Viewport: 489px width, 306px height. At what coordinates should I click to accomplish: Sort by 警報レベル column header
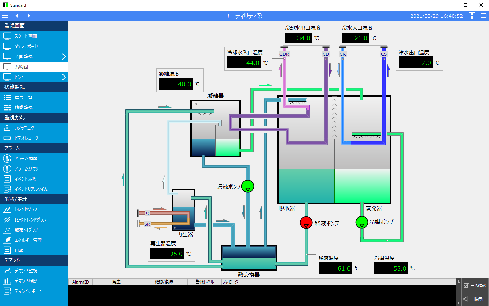pyautogui.click(x=205, y=282)
